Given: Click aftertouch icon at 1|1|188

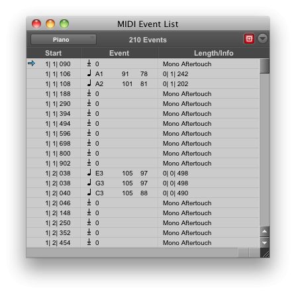Looking at the screenshot, I should tap(89, 93).
